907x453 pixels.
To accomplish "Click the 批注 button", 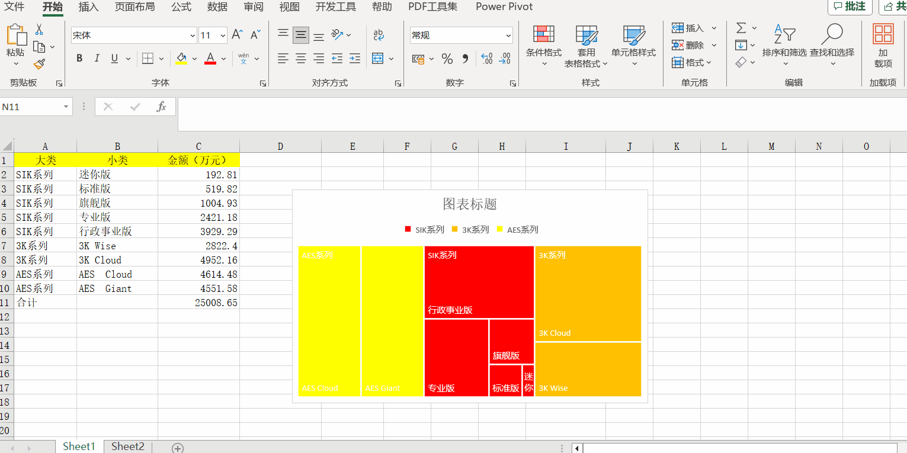I will pyautogui.click(x=850, y=7).
